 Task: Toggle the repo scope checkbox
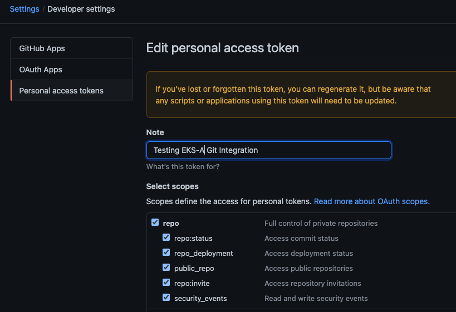(155, 222)
